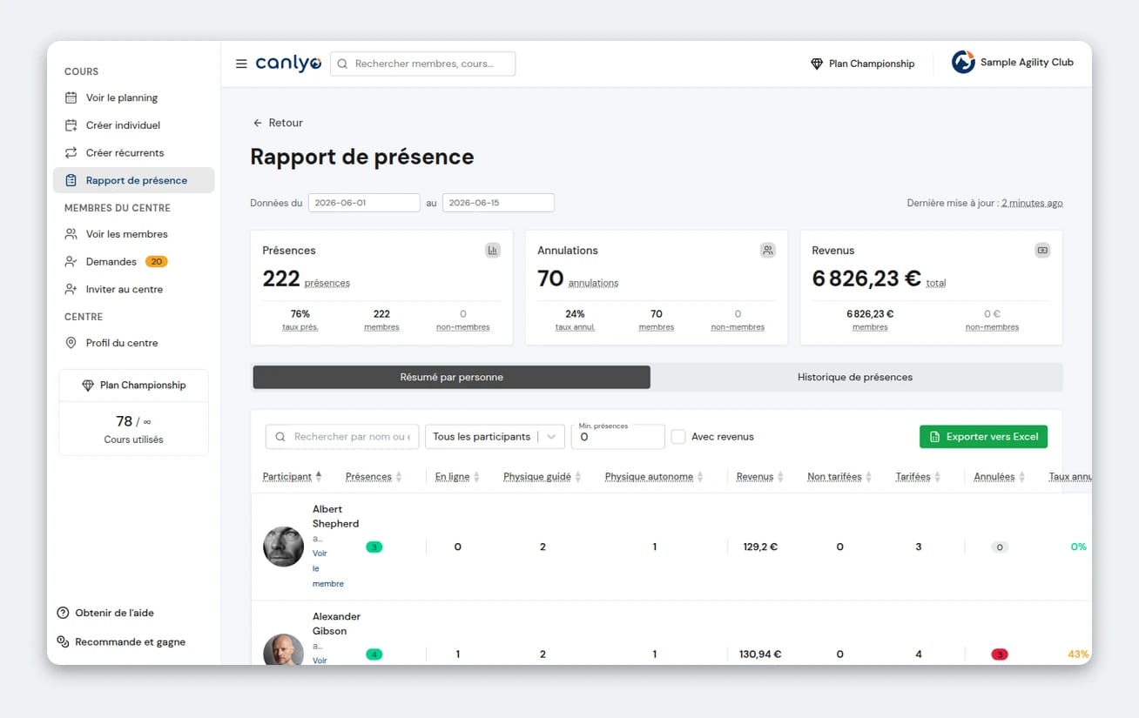
Task: Click the Min. présences input field
Action: tap(617, 437)
